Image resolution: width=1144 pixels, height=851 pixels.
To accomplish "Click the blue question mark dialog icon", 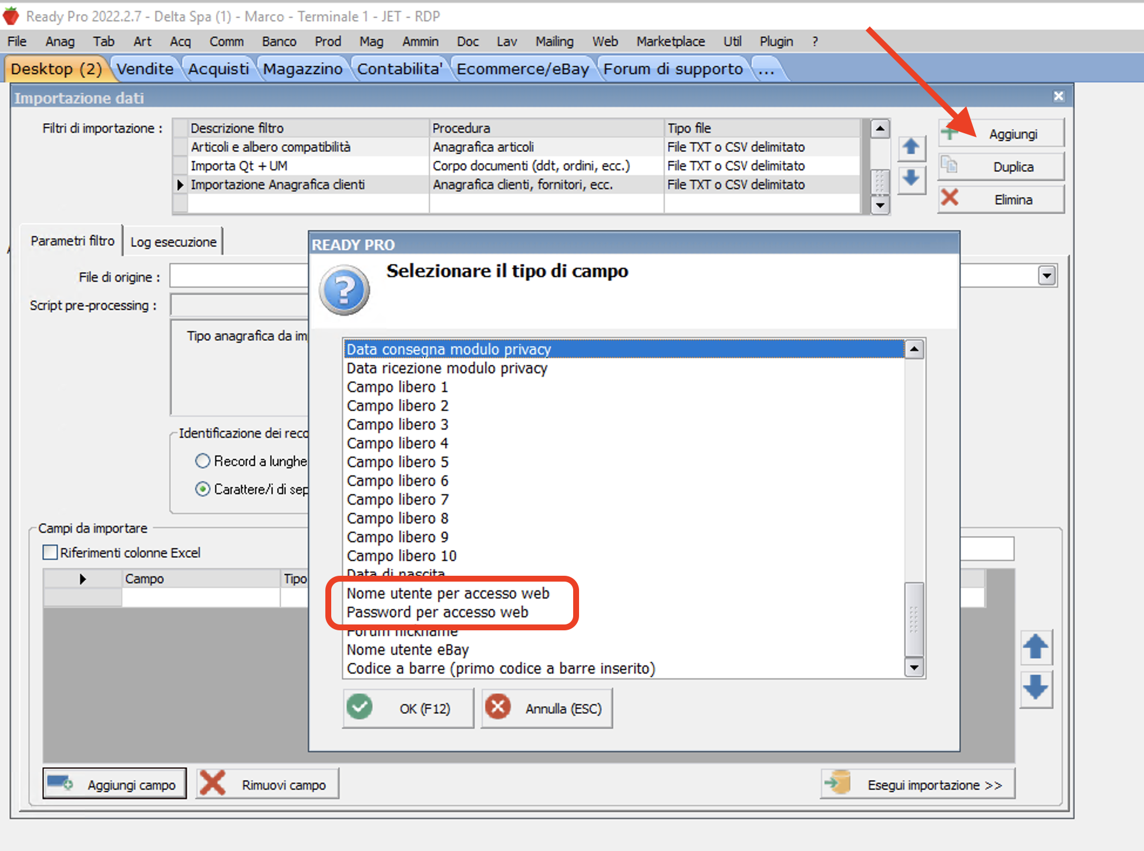I will 345,291.
